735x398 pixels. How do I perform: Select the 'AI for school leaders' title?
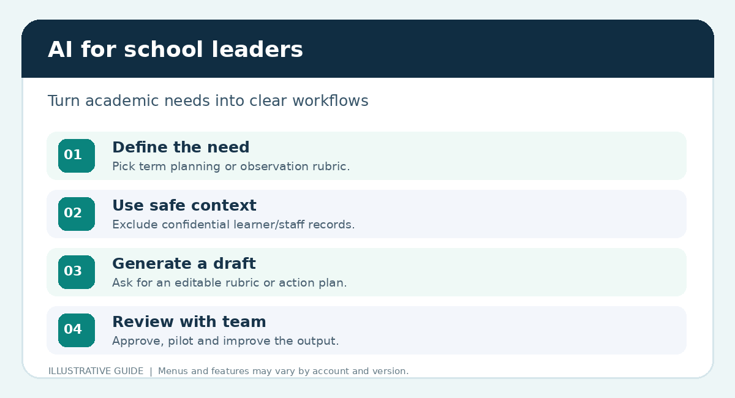[x=175, y=50]
